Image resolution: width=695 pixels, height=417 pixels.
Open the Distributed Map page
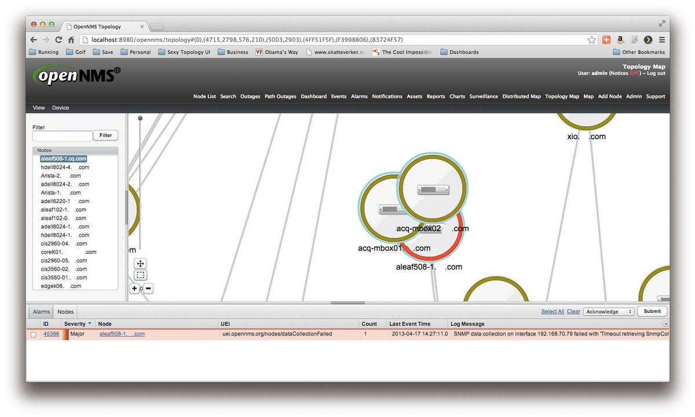(521, 97)
